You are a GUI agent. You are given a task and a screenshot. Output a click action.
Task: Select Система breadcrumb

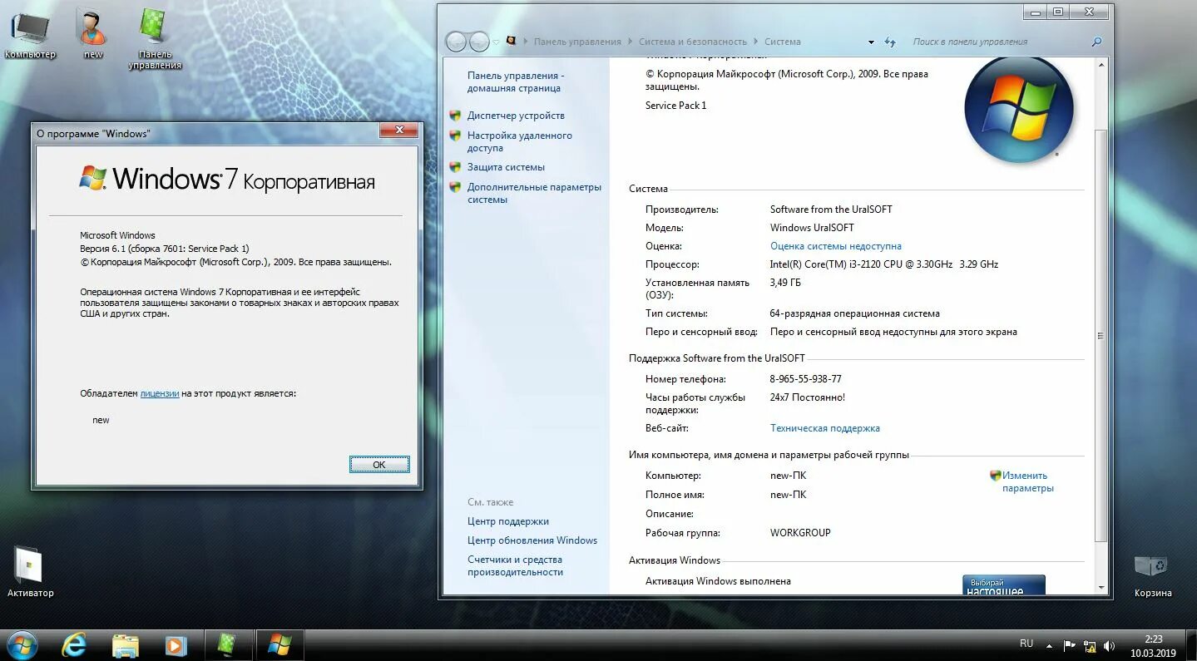coord(783,42)
